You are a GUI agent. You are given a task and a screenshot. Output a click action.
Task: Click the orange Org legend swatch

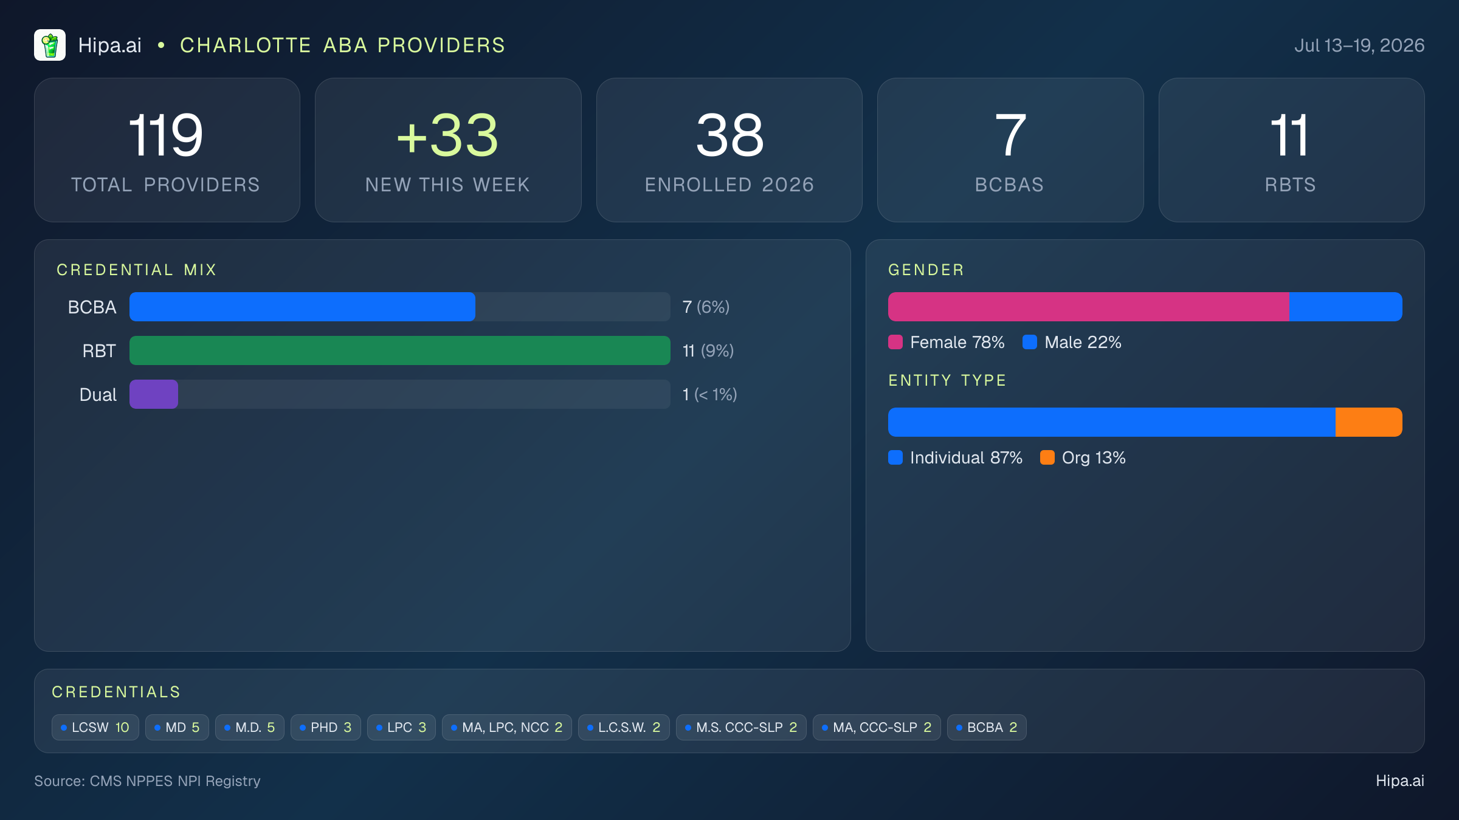pyautogui.click(x=1047, y=457)
